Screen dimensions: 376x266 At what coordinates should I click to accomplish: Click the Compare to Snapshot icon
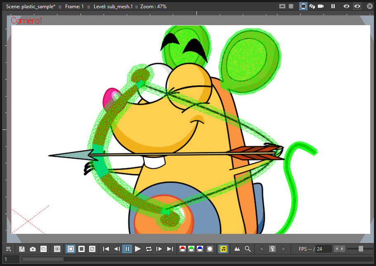(x=43, y=249)
